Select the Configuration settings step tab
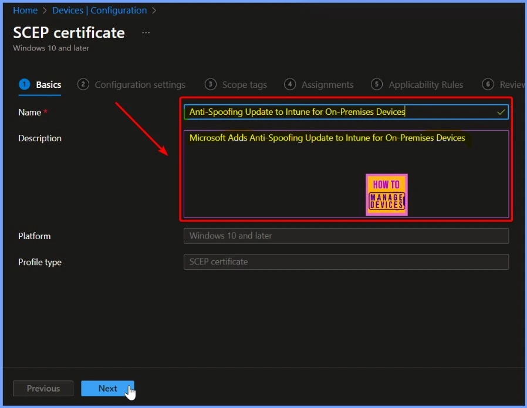 point(131,84)
